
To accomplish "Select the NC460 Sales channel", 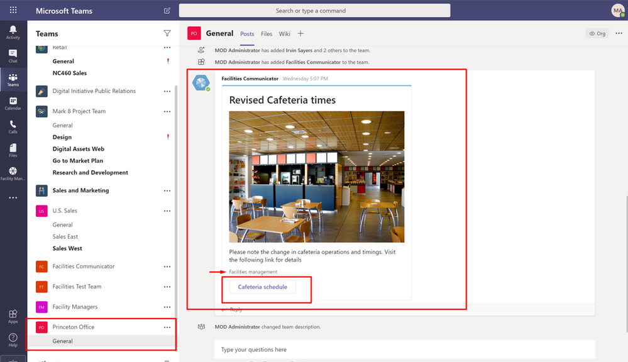I will 70,73.
